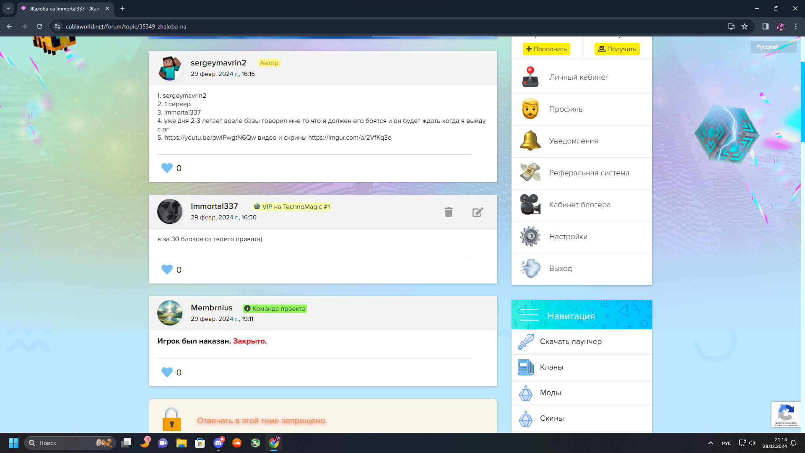Image resolution: width=805 pixels, height=453 pixels.
Task: Open Личный кабинет joystick icon
Action: pyautogui.click(x=530, y=77)
